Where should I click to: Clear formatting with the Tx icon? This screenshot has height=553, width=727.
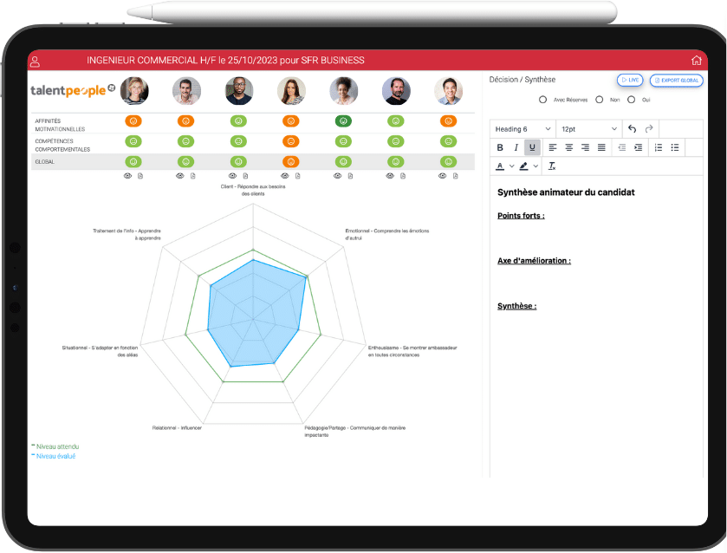(552, 166)
